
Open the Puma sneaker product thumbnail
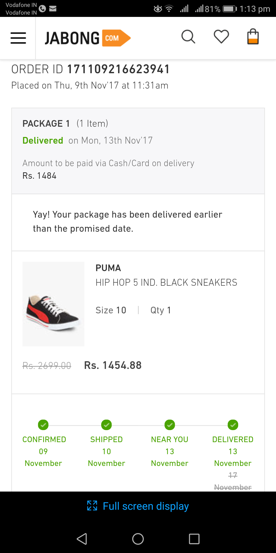[x=53, y=304]
